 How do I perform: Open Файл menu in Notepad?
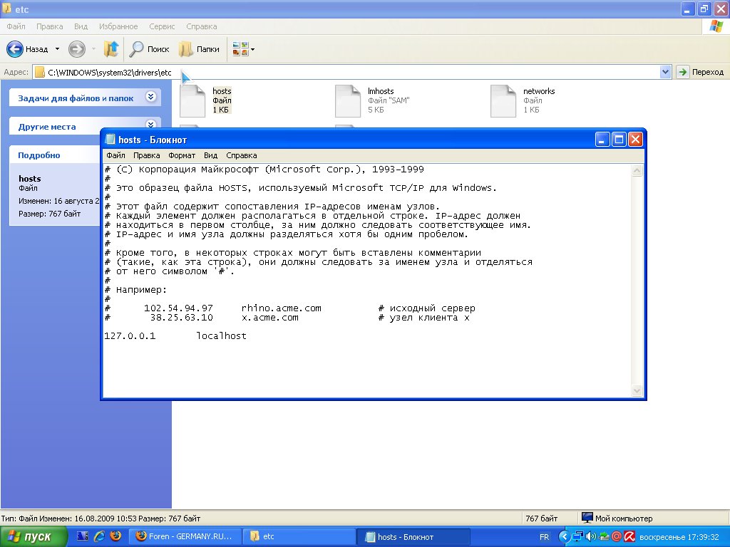pos(115,155)
